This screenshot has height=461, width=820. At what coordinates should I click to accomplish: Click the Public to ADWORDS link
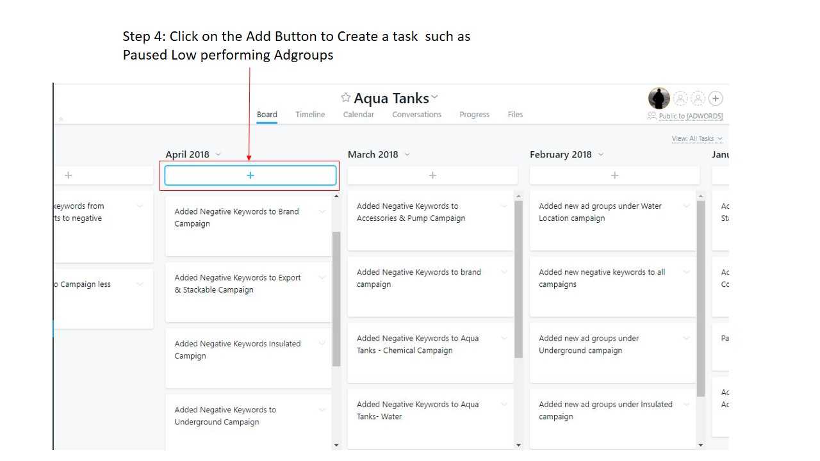coord(690,117)
